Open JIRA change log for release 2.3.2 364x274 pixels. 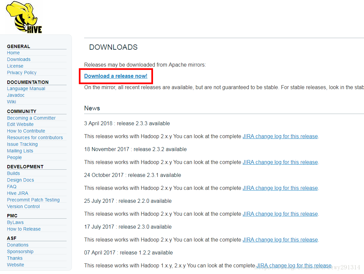click(280, 162)
